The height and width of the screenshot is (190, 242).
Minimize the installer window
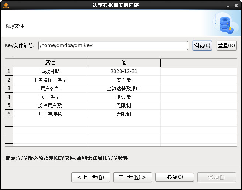(x=228, y=6)
